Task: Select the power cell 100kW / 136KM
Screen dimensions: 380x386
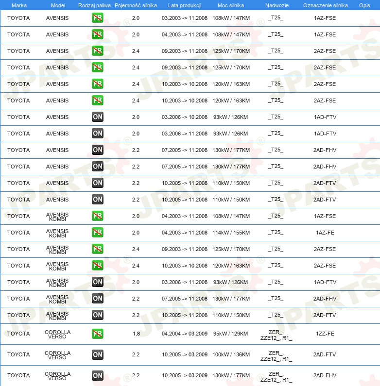Action: (x=231, y=354)
